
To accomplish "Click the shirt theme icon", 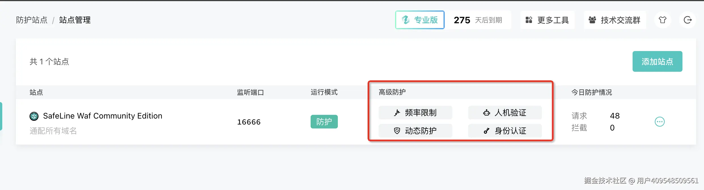I will (x=662, y=20).
